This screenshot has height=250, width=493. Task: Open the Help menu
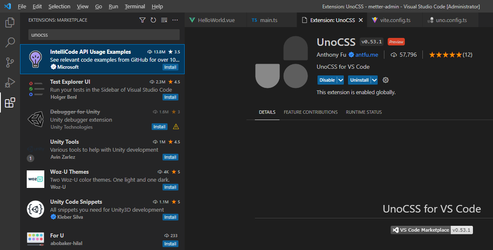pyautogui.click(x=157, y=6)
